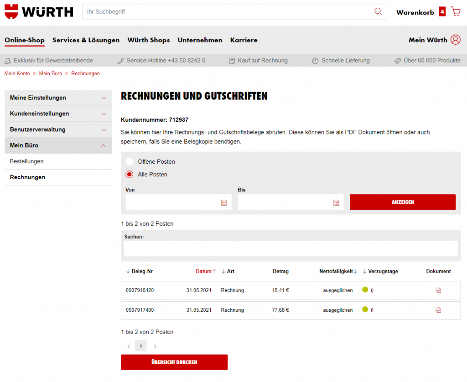The width and height of the screenshot is (467, 382).
Task: Click the Würth logo
Action: pyautogui.click(x=39, y=11)
